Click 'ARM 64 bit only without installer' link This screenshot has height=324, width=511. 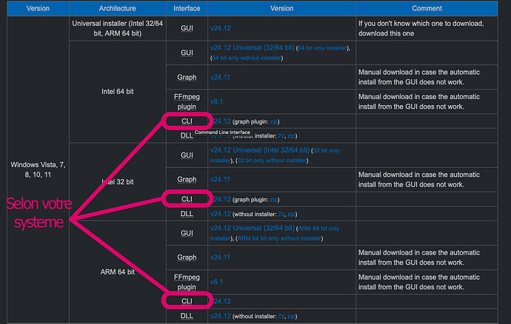[278, 238]
